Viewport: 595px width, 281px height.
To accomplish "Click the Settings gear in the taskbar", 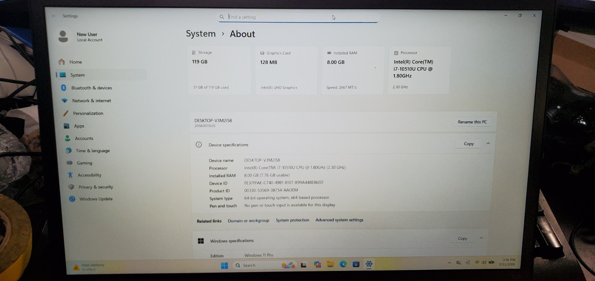I will pos(369,264).
